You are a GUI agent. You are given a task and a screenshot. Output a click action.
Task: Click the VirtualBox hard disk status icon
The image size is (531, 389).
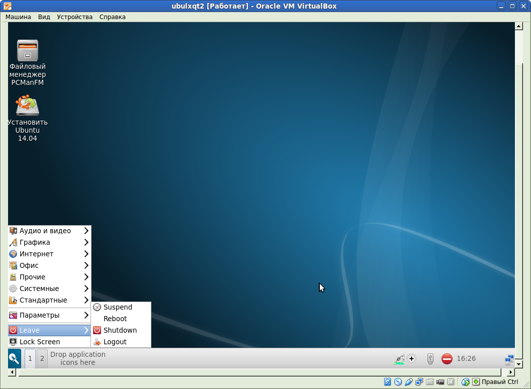[387, 382]
